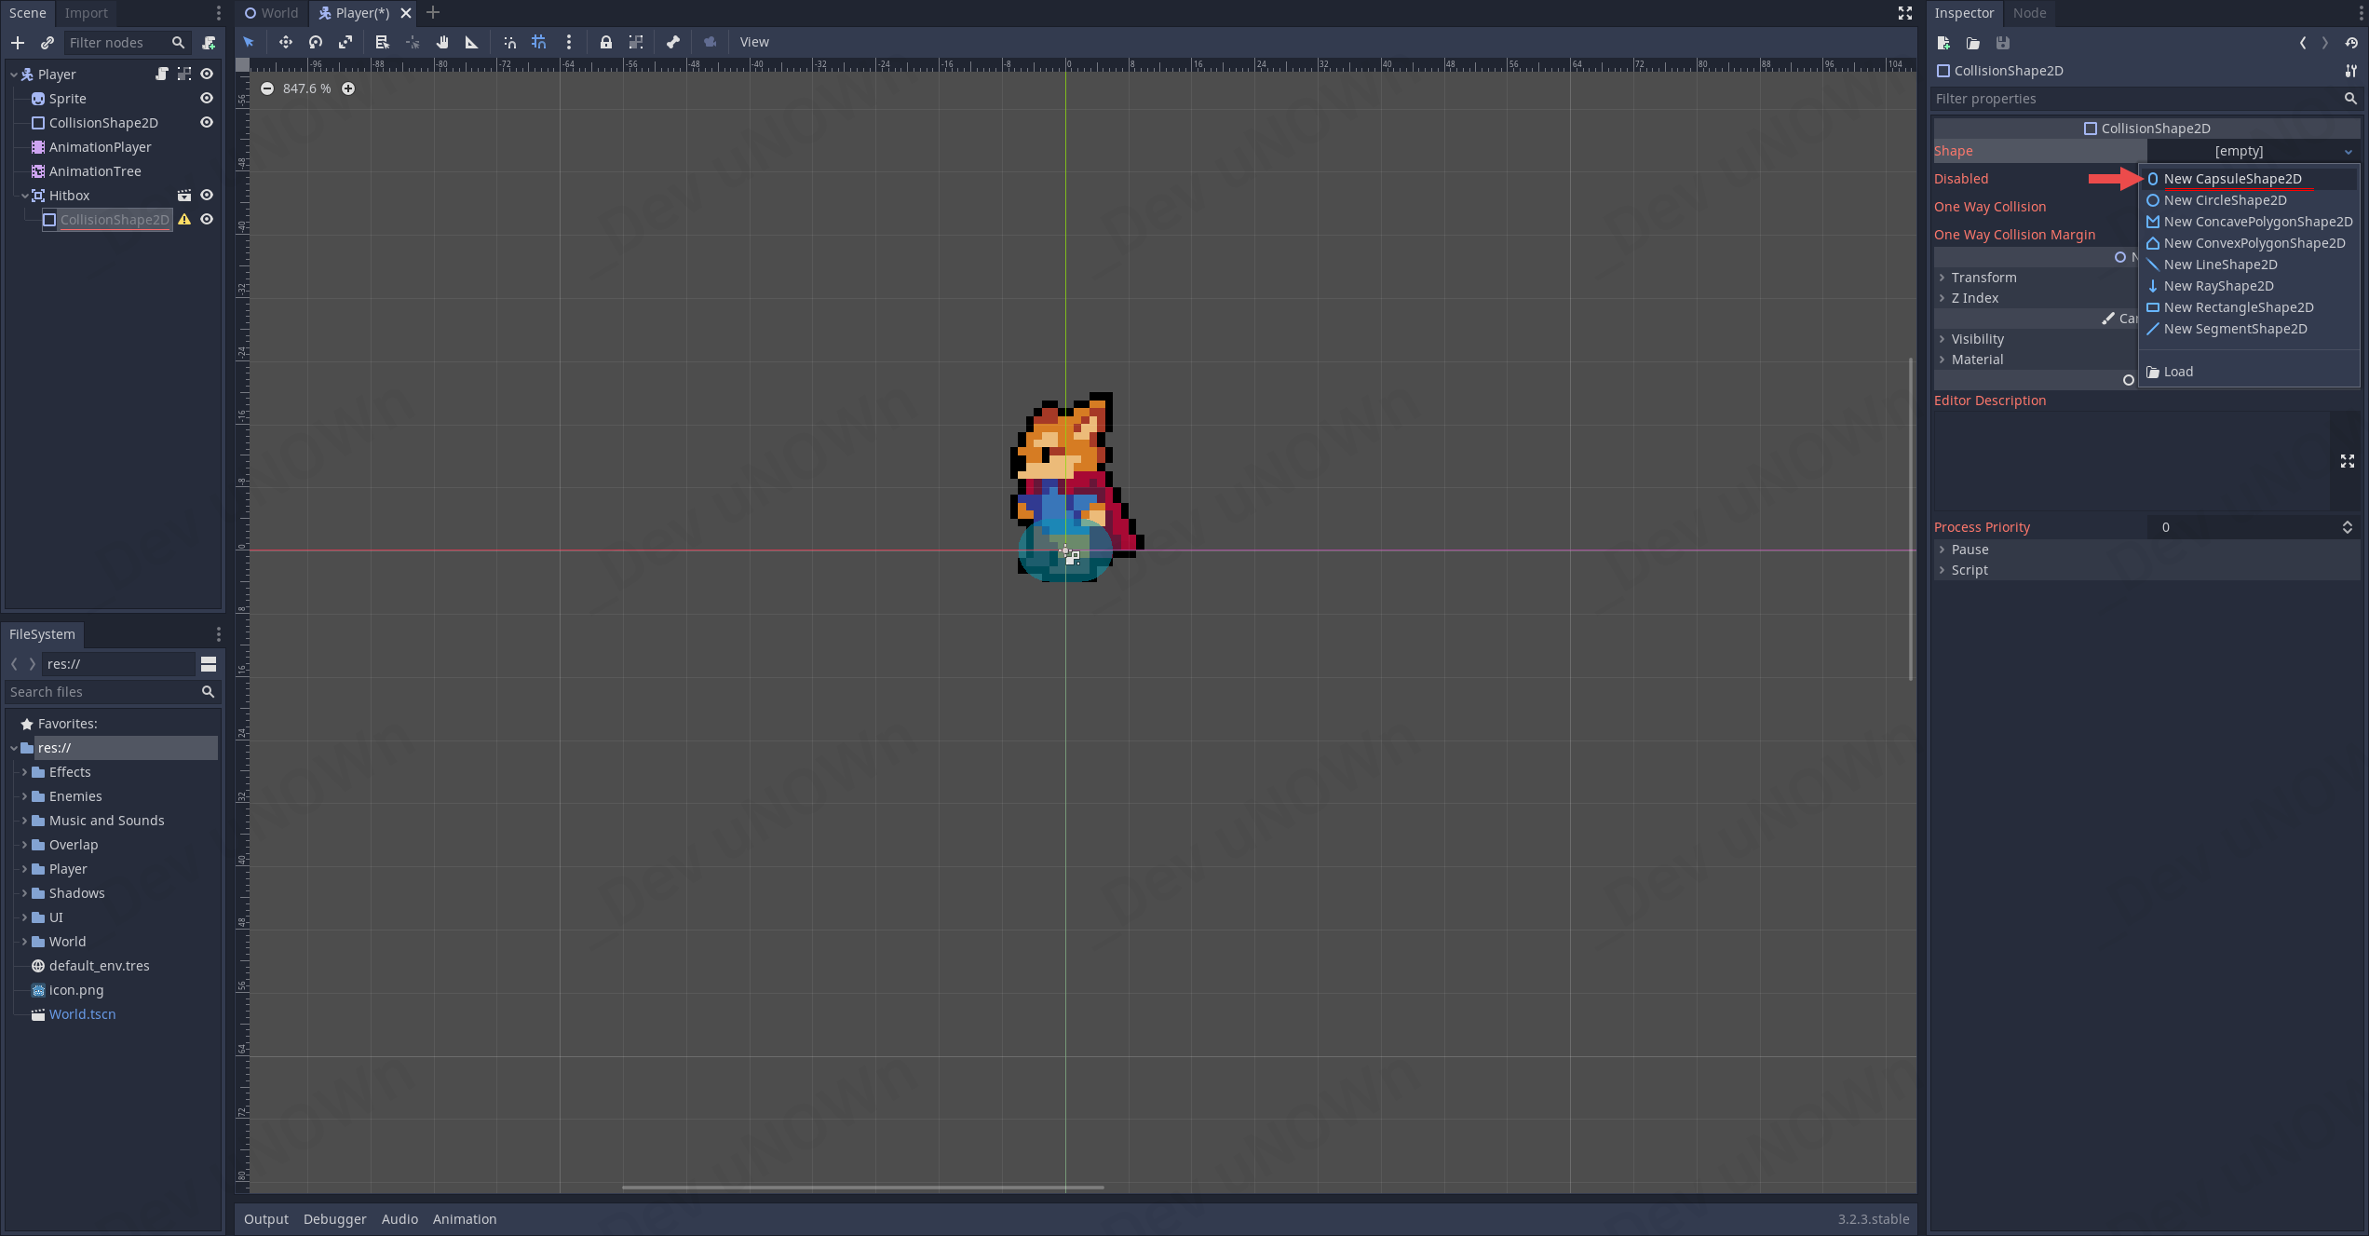Lock the selected object in place

[x=606, y=42]
